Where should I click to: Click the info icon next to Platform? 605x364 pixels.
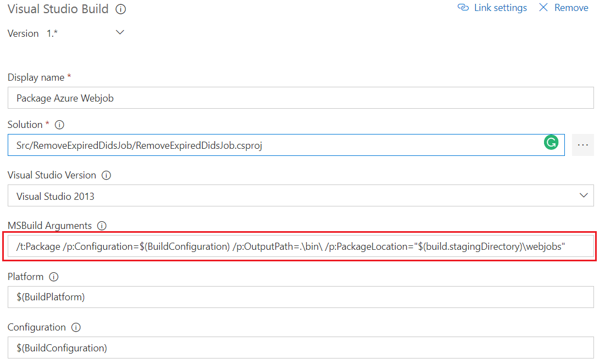[54, 277]
